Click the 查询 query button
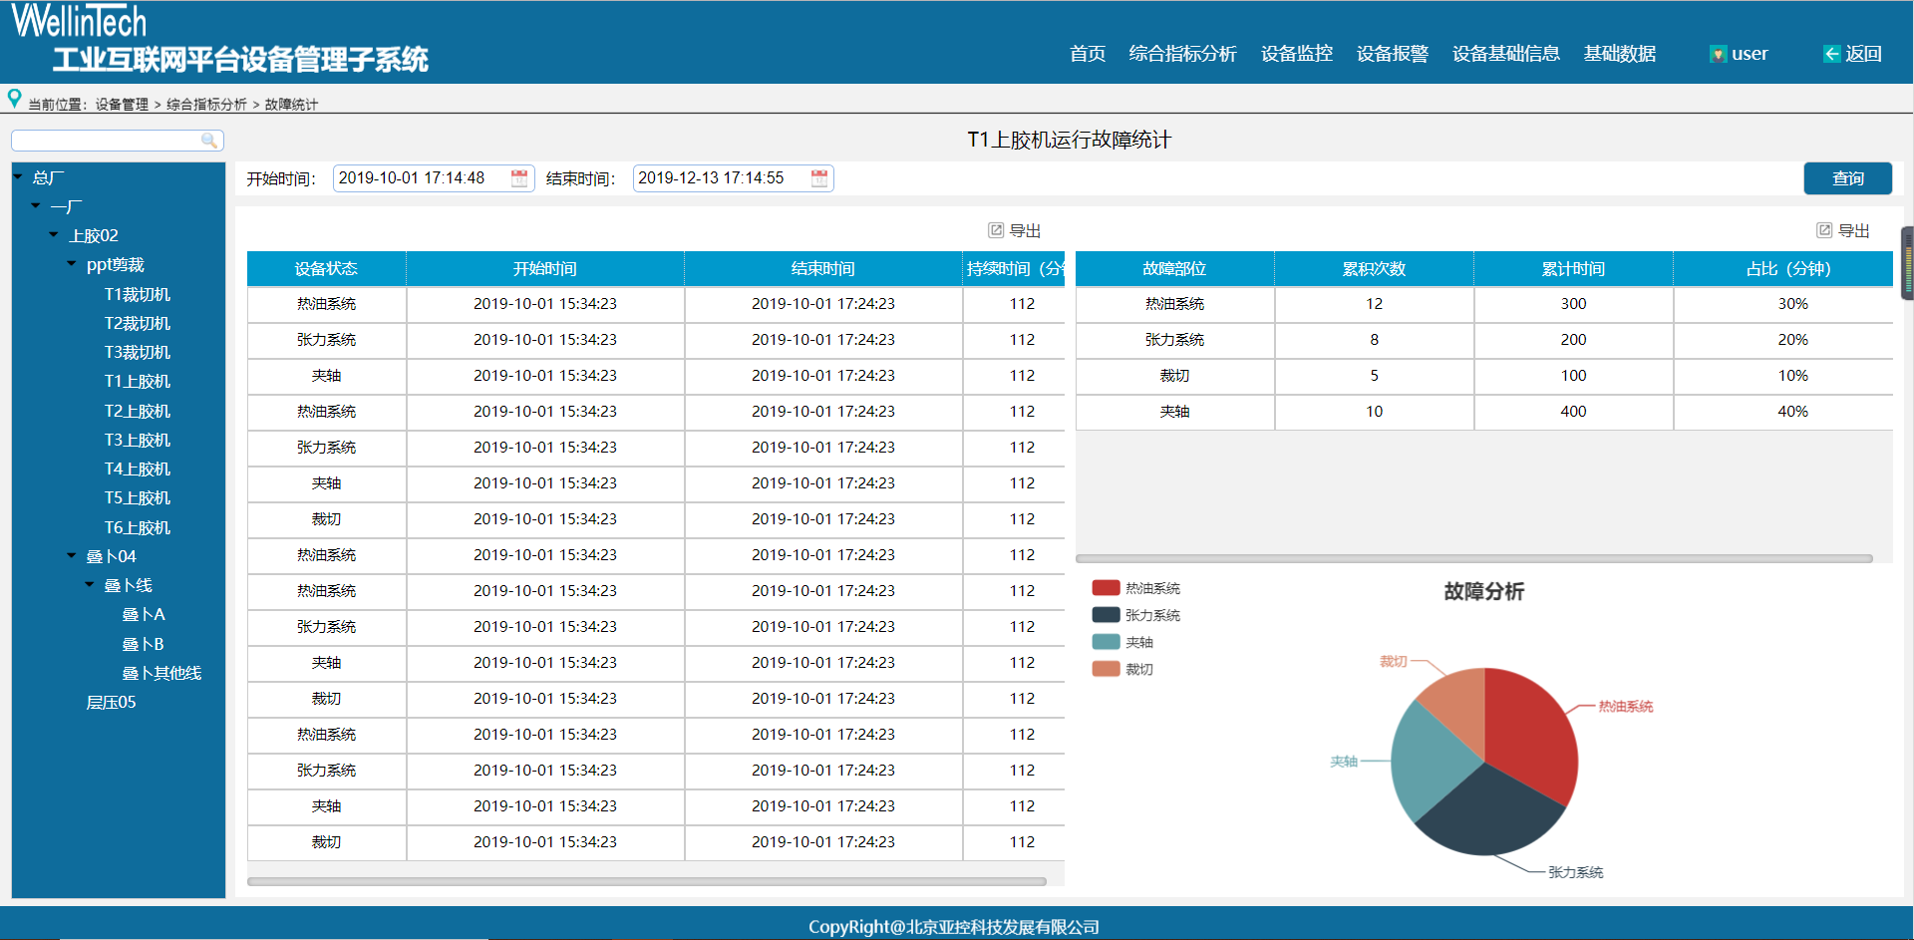The height and width of the screenshot is (940, 1914). pyautogui.click(x=1847, y=178)
